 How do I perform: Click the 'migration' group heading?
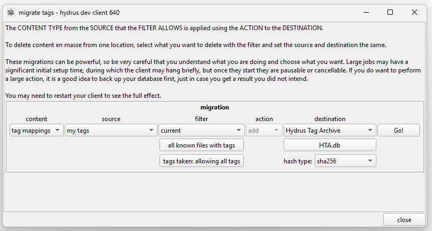click(215, 107)
